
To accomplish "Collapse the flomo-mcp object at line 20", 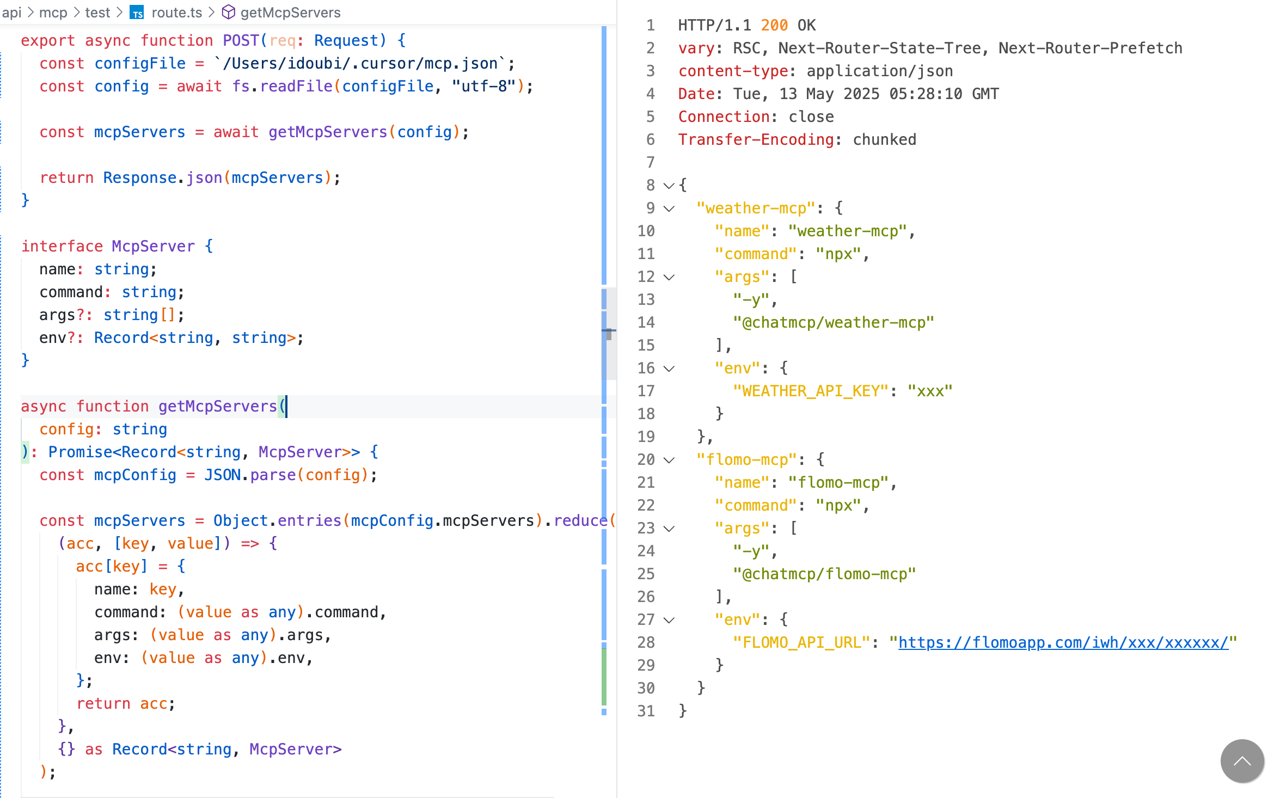I will [x=669, y=460].
